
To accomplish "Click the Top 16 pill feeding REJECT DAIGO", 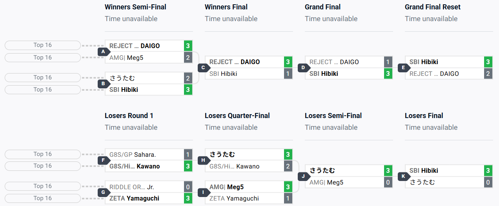I will coord(43,45).
